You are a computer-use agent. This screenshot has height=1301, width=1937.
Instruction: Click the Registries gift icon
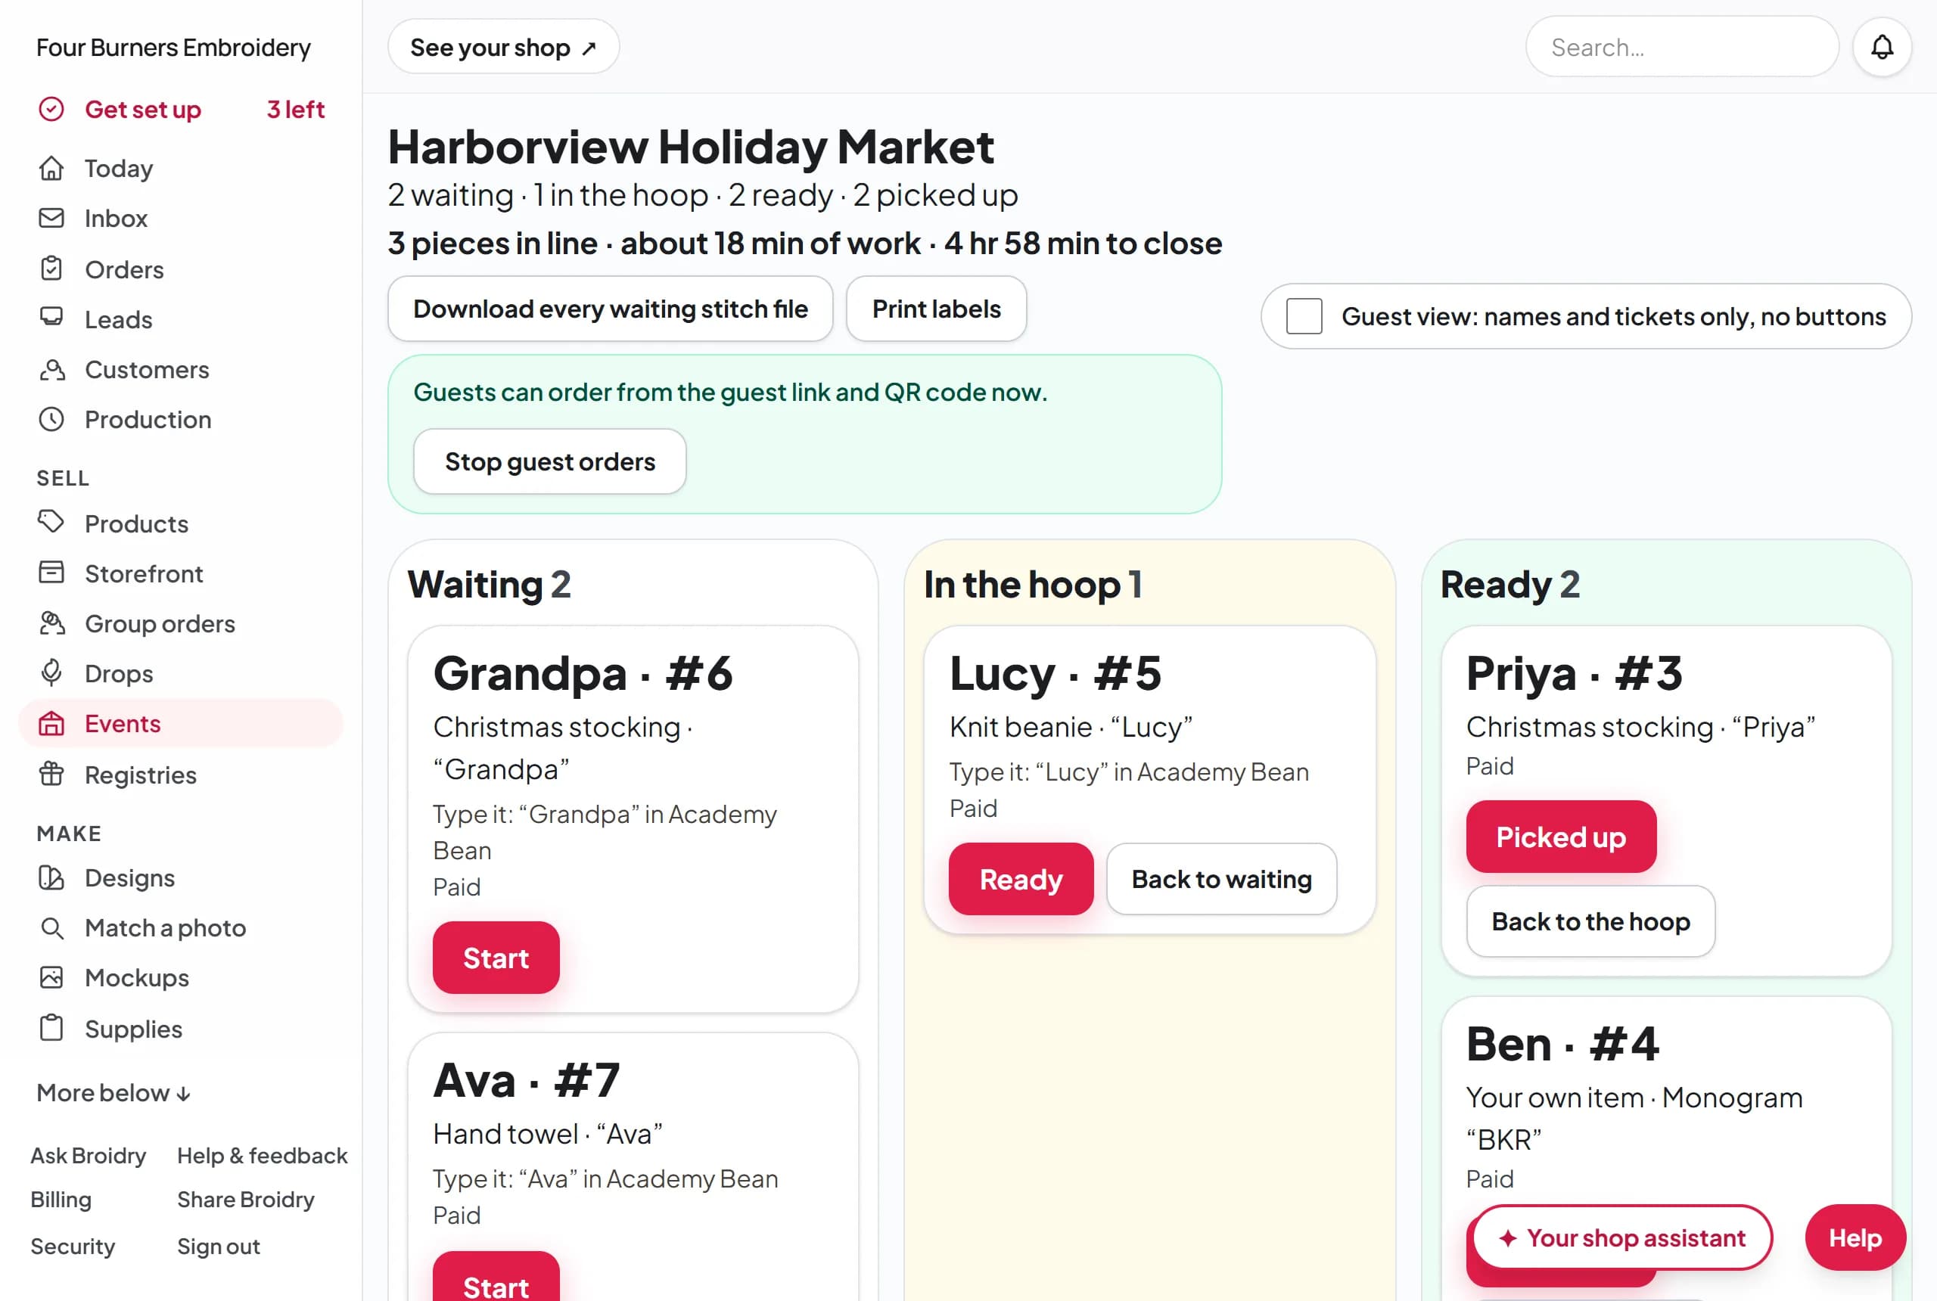point(51,774)
